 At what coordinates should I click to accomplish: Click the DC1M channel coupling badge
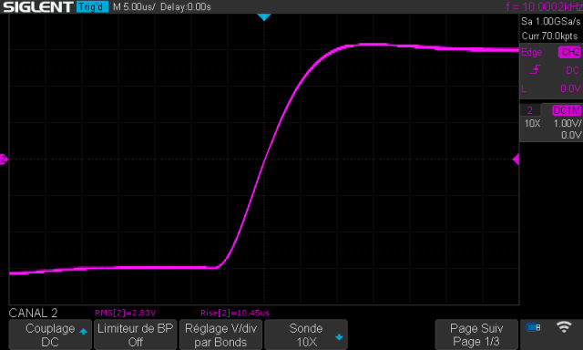coord(567,110)
